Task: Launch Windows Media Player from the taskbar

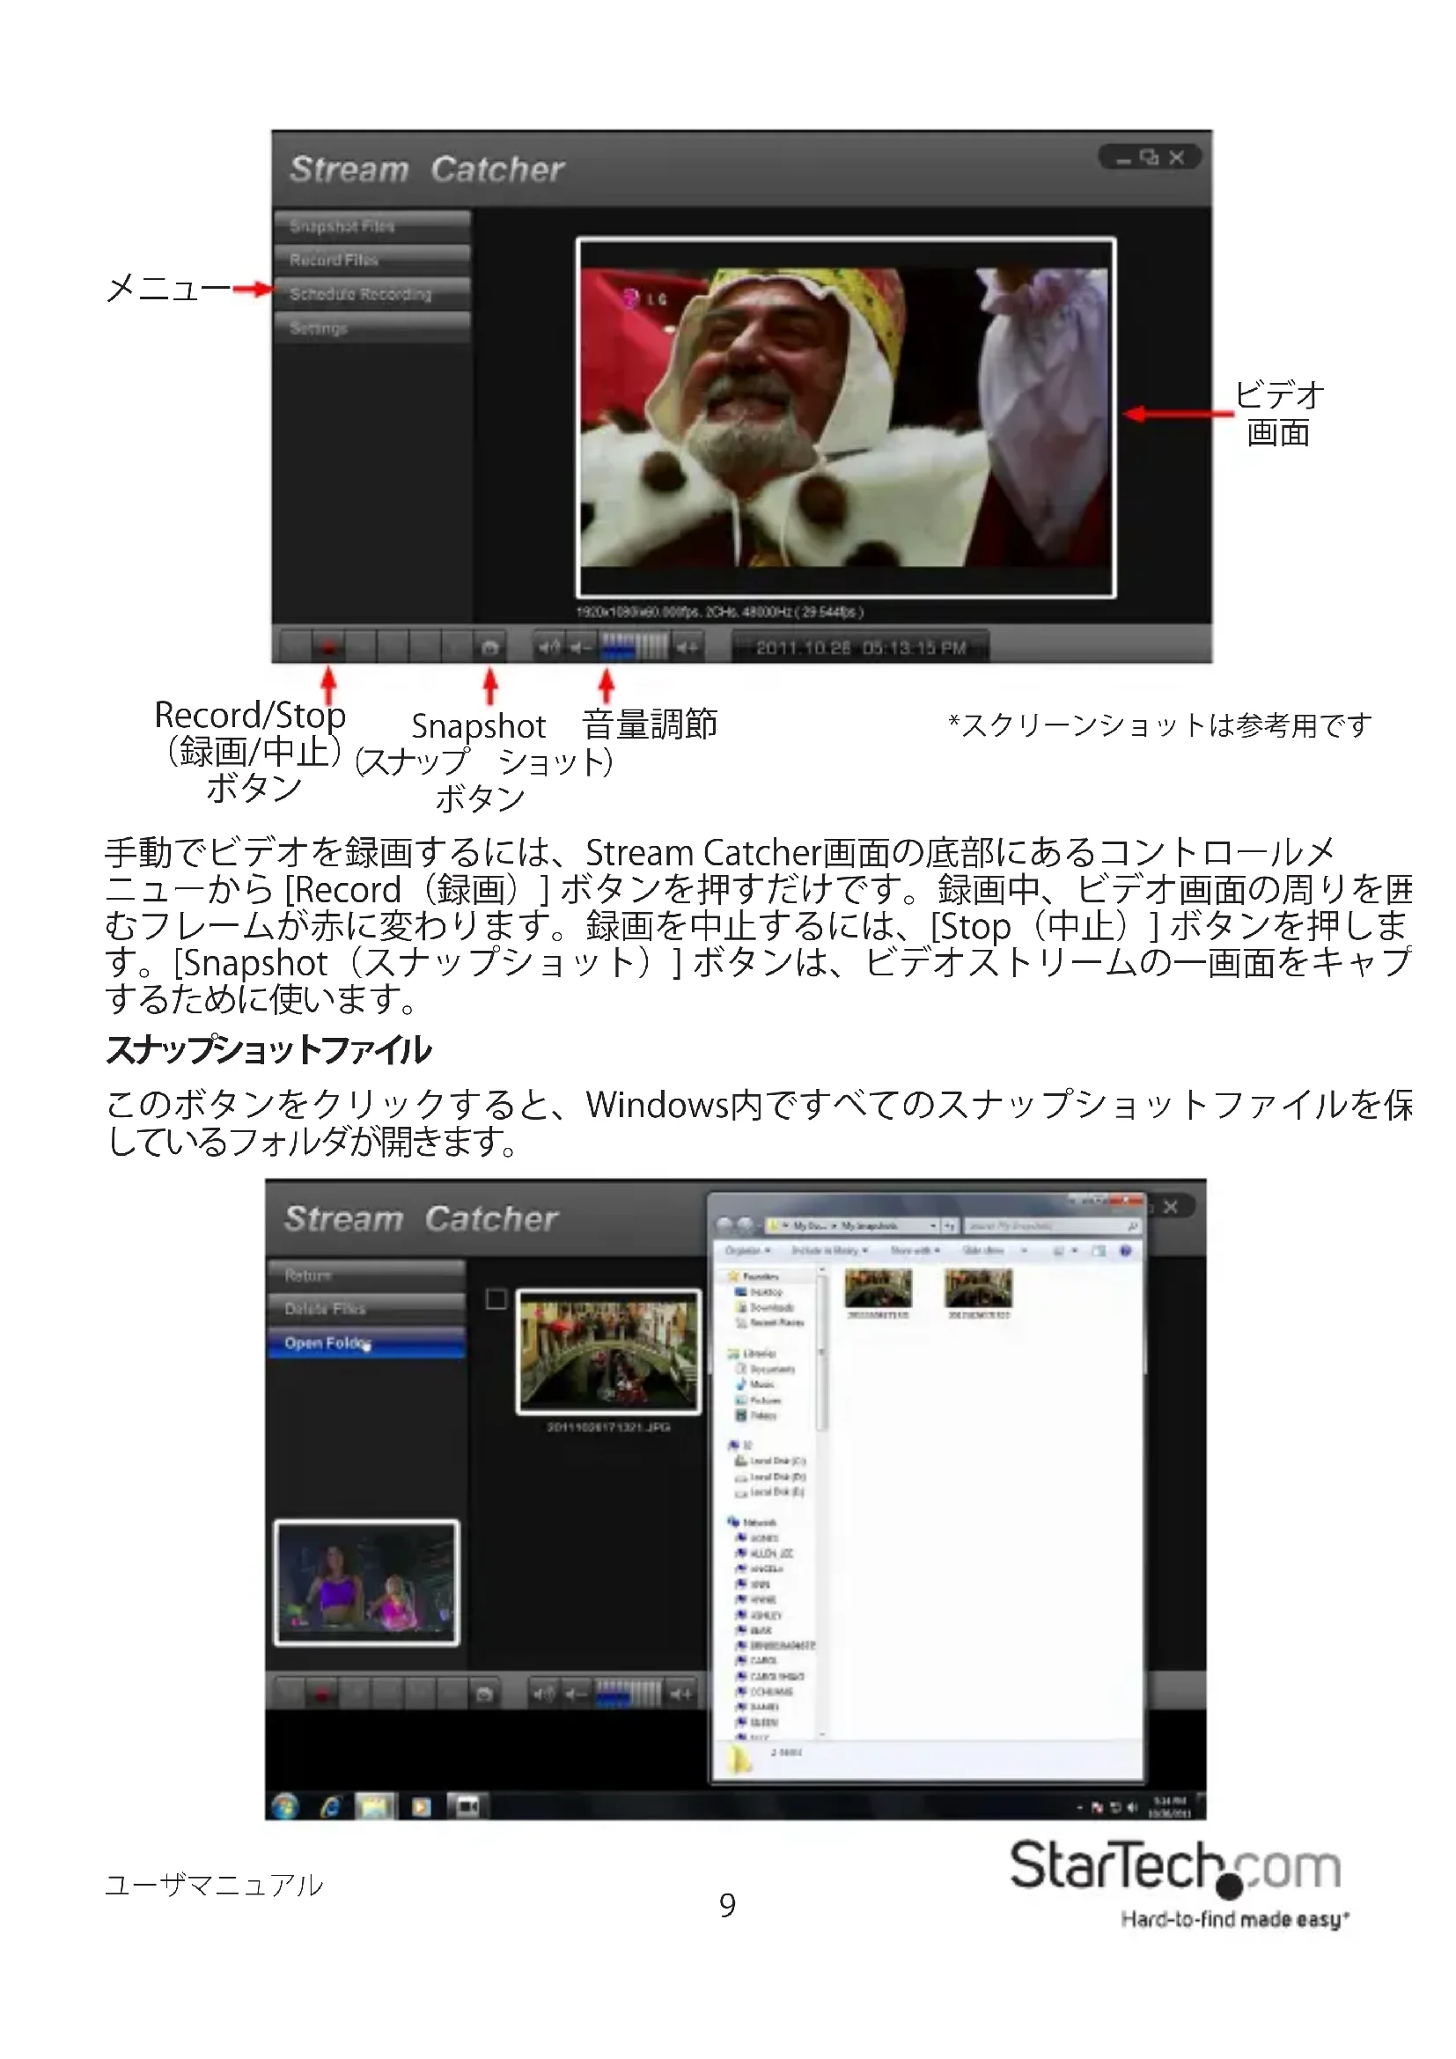Action: (x=421, y=1806)
